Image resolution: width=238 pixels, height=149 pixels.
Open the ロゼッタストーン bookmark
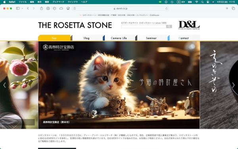click(89, 15)
